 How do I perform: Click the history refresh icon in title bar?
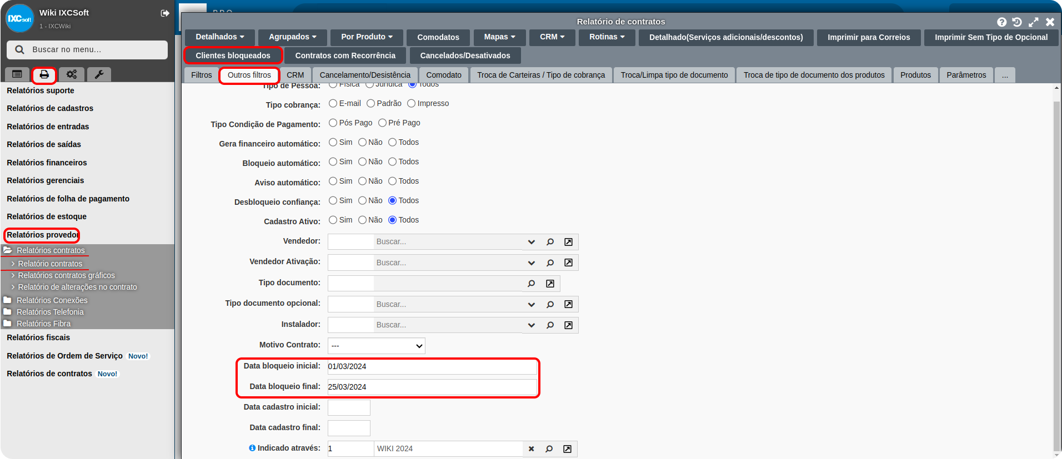coord(1017,22)
